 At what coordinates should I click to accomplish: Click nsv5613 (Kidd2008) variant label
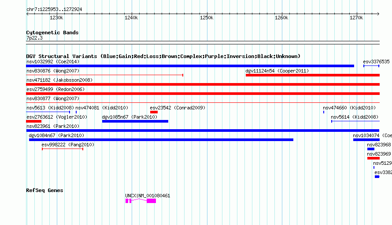(x=50, y=108)
